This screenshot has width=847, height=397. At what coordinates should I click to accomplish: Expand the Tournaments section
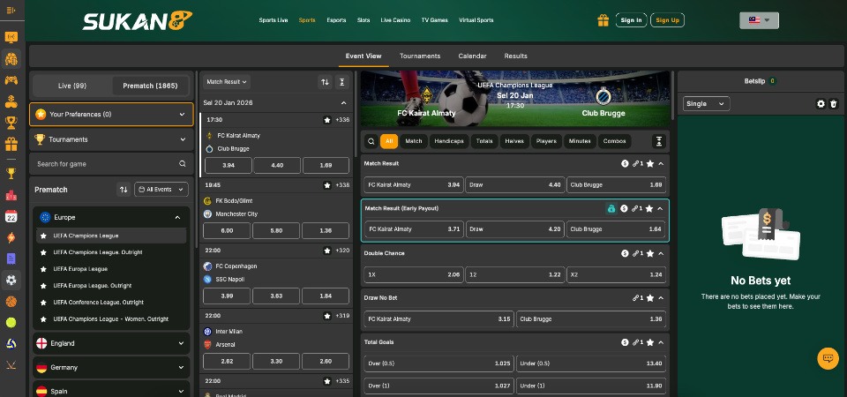(x=111, y=139)
